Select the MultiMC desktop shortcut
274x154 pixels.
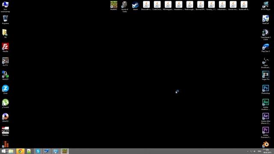114,6
